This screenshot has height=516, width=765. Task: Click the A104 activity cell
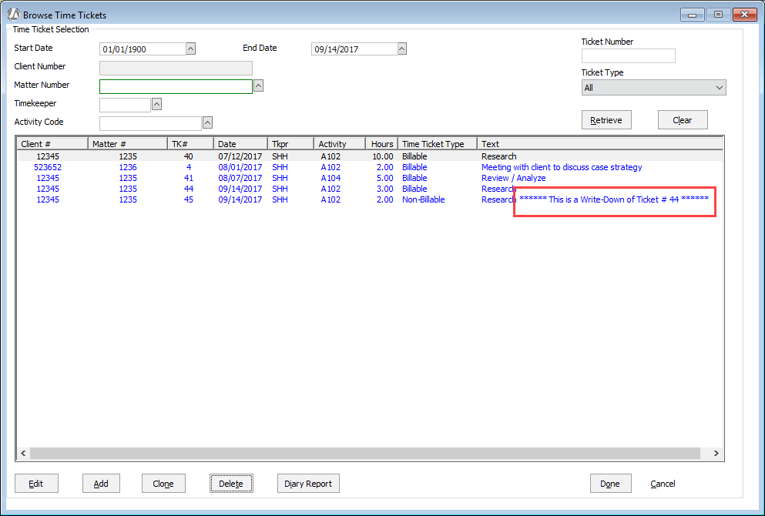pos(330,178)
